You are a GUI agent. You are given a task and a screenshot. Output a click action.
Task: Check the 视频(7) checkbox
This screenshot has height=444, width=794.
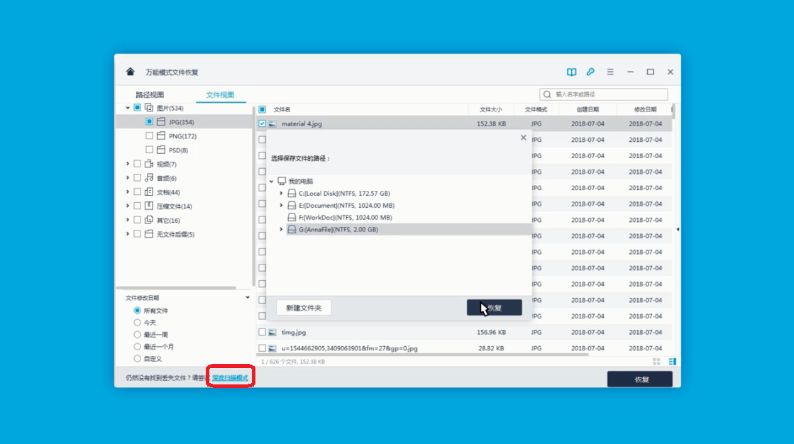tap(137, 164)
